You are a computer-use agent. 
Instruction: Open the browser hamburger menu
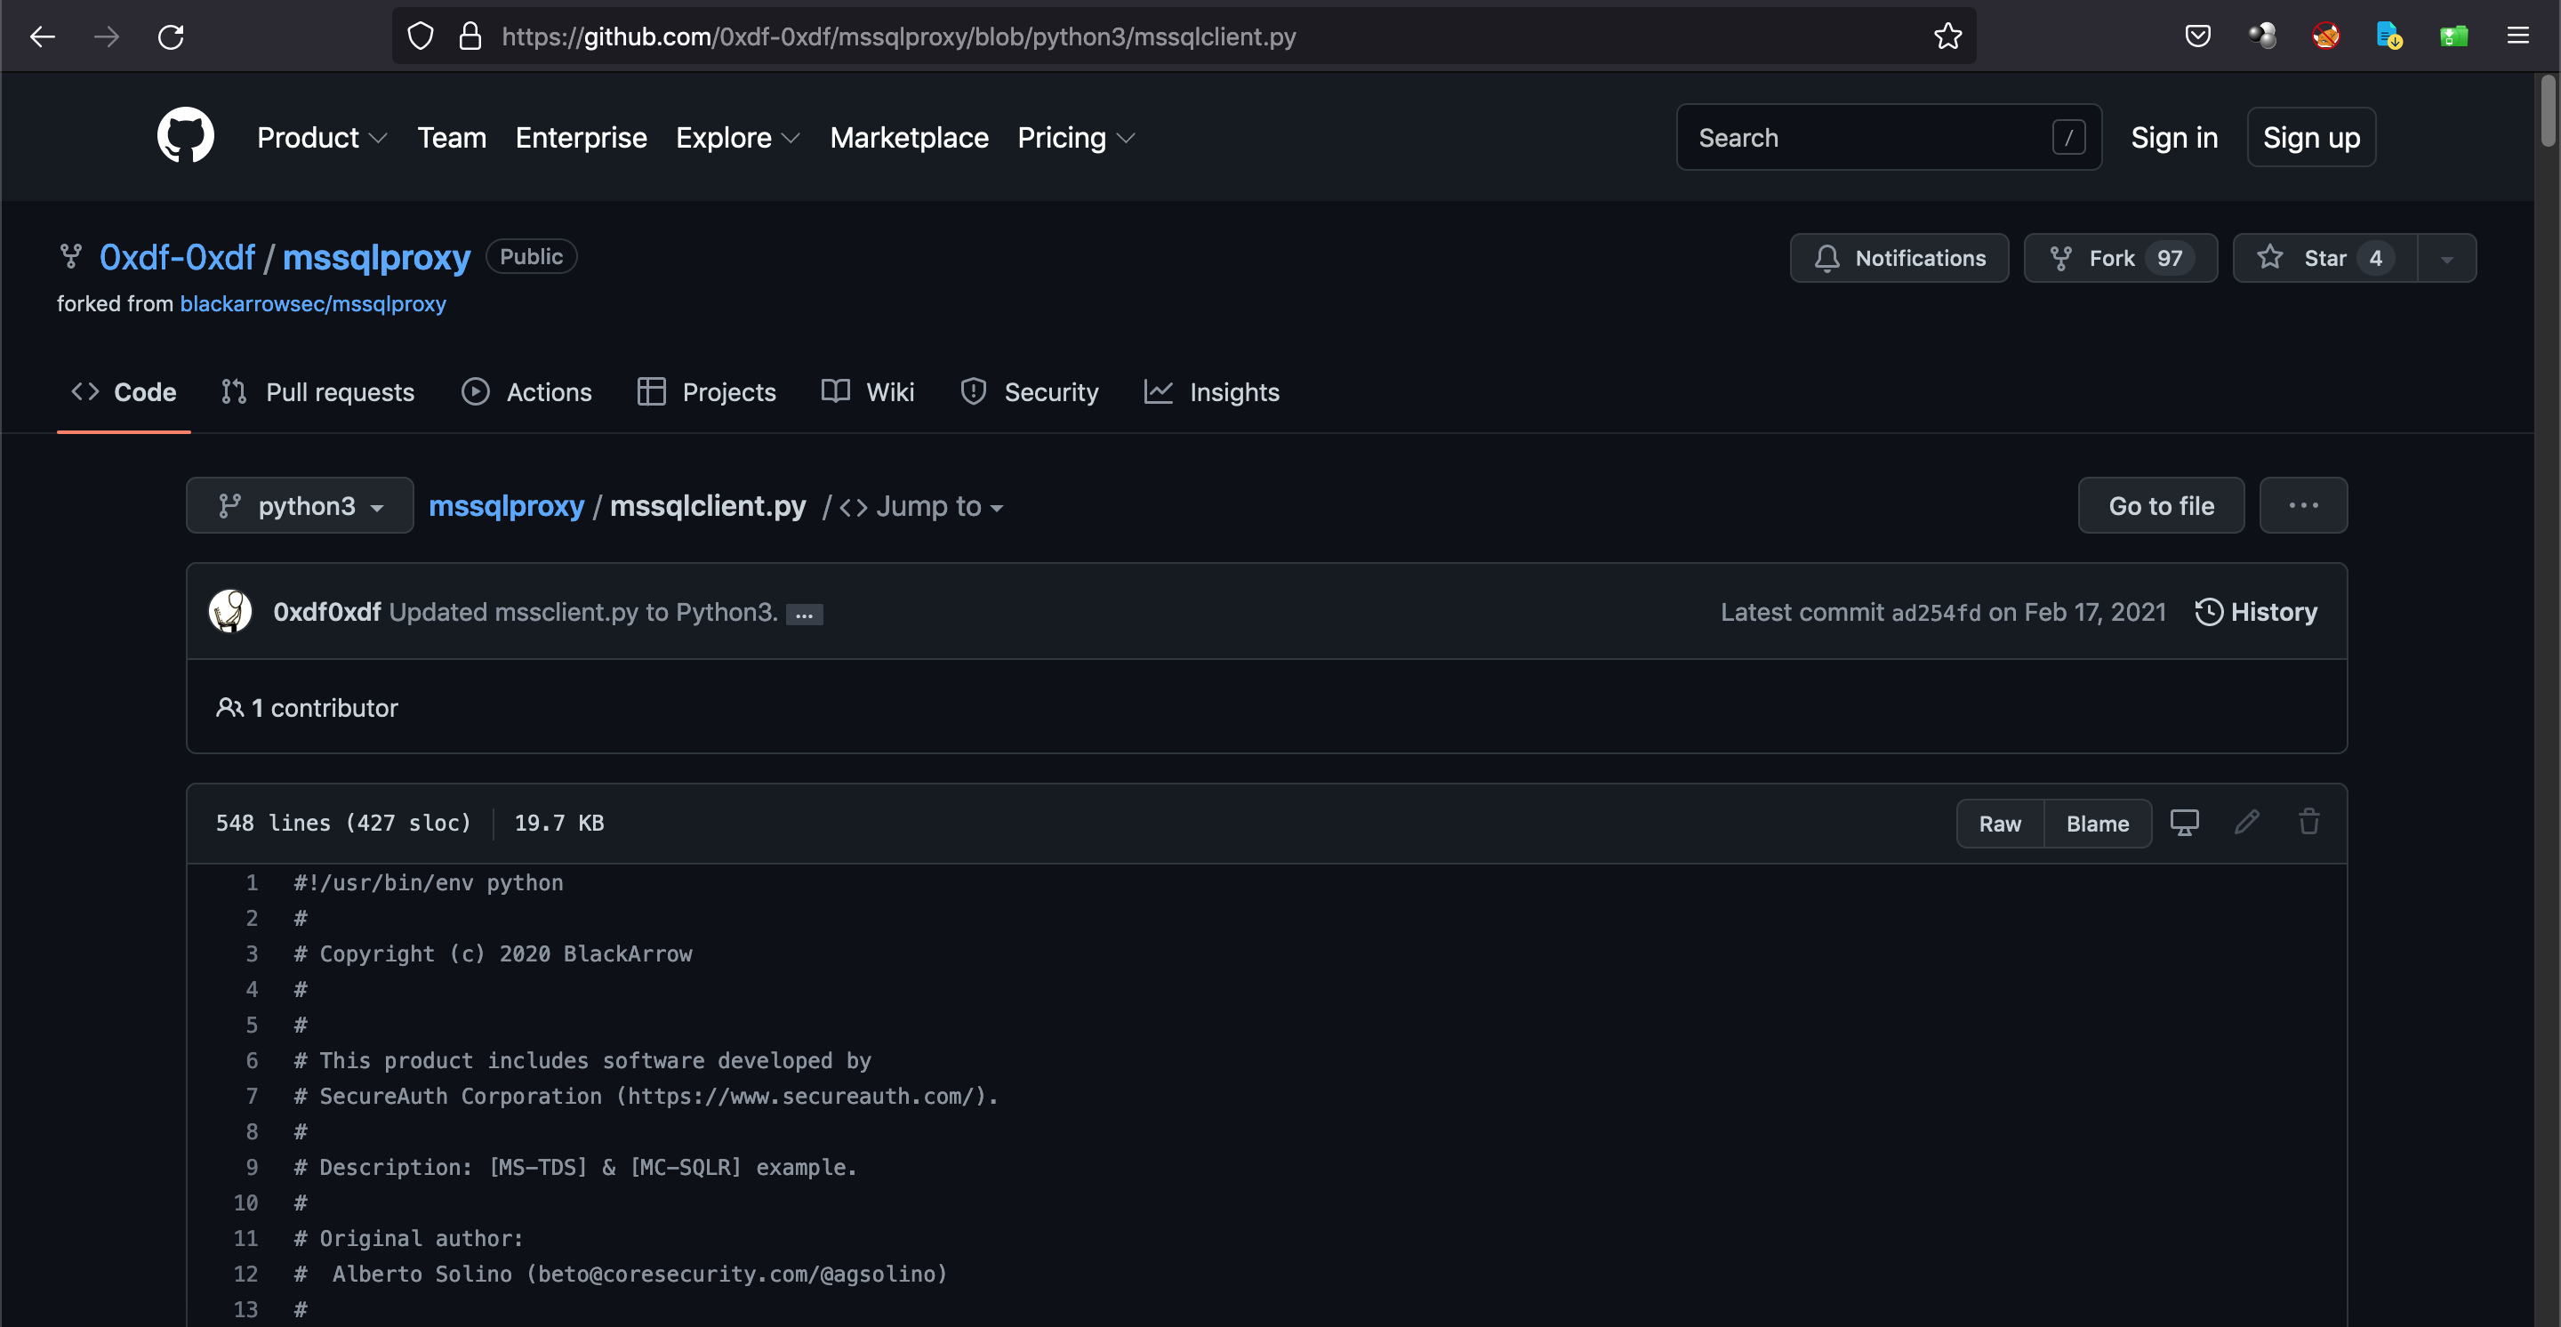(2517, 36)
